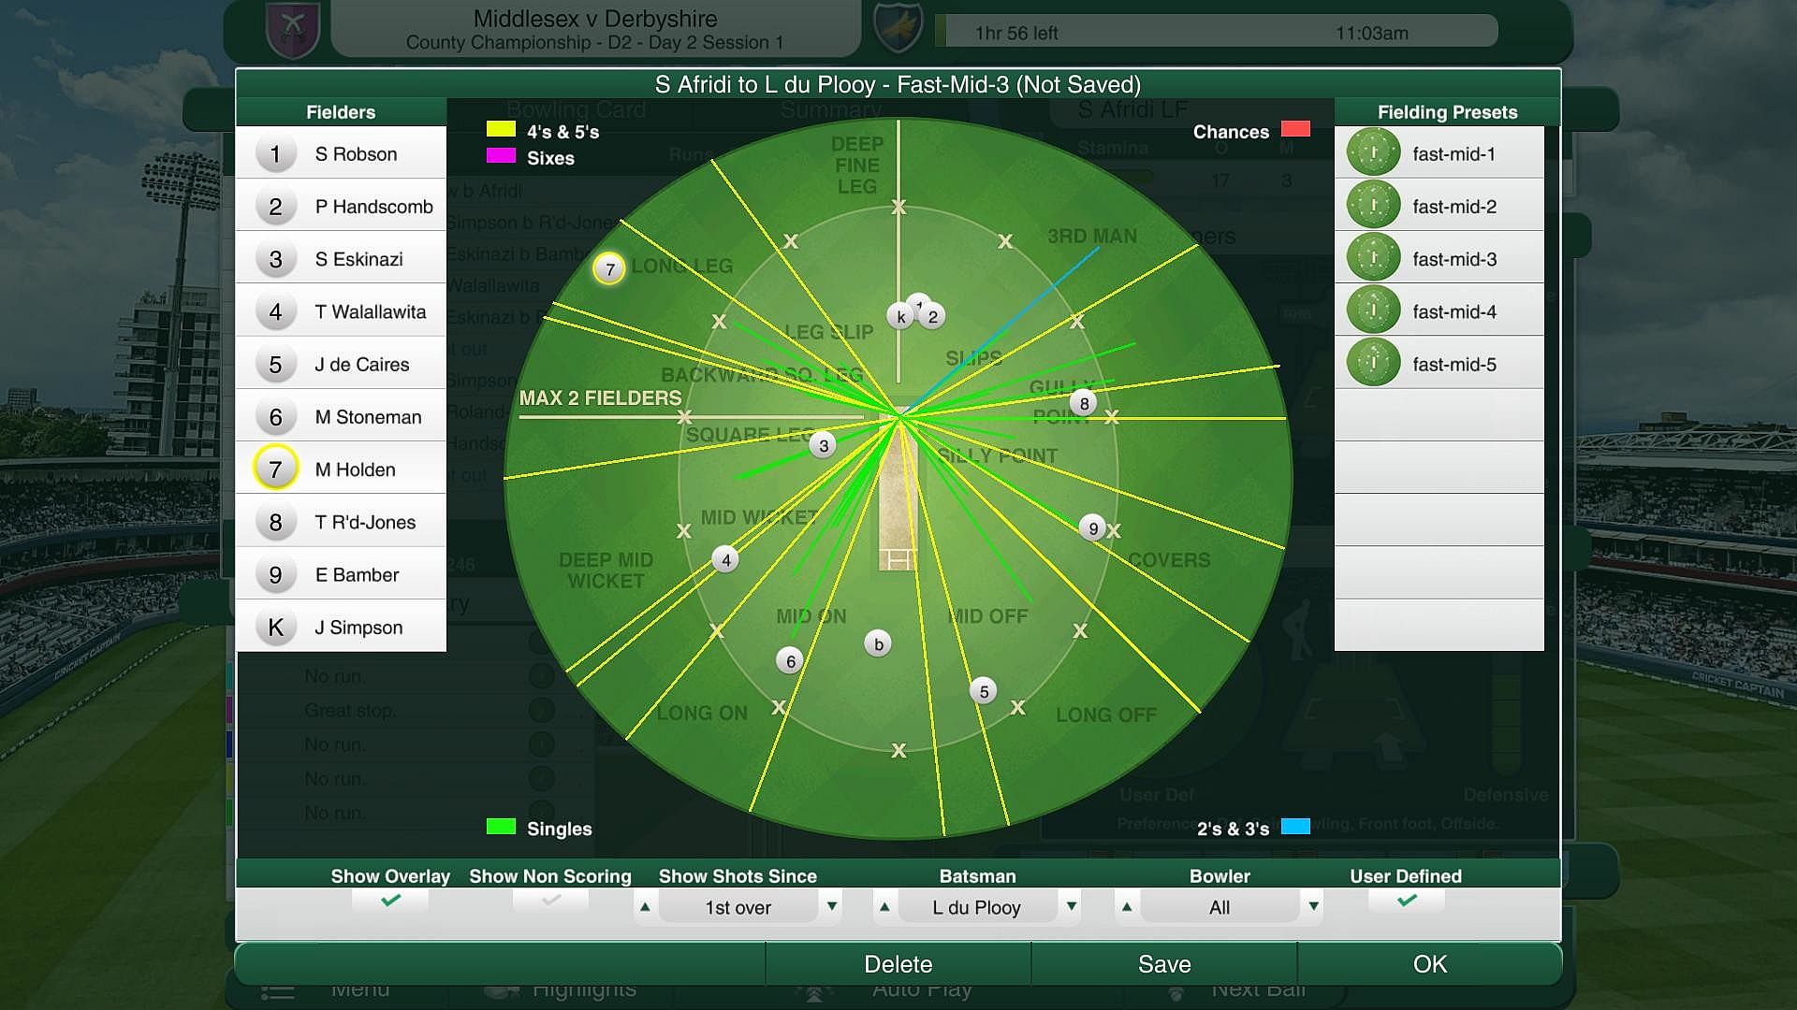Expand the Batsman down arrow next to L du Plooy

tap(1072, 906)
